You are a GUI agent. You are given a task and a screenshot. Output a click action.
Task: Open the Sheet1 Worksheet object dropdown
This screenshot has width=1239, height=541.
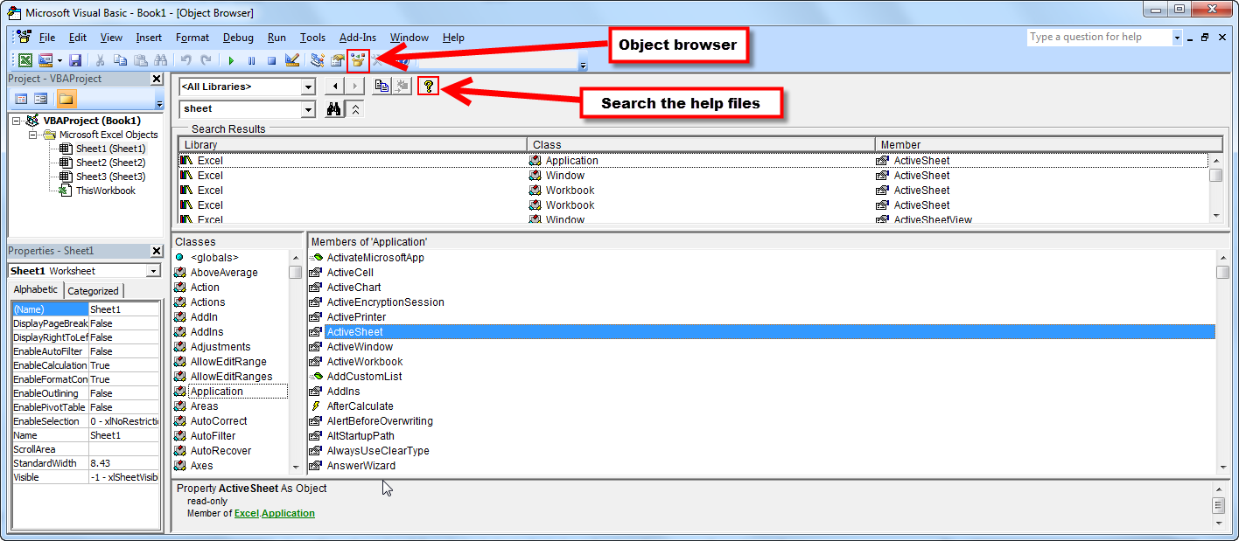153,271
